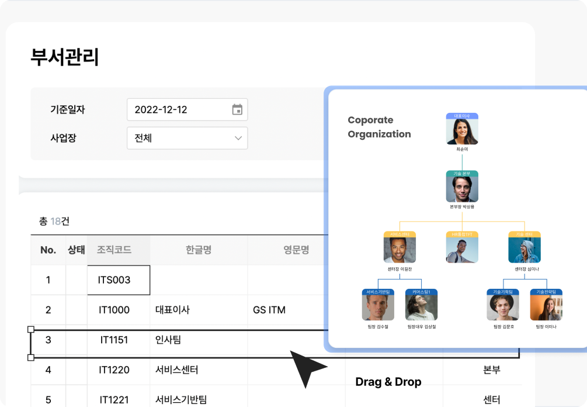Click the 기준일자 date field 2022-12-12
This screenshot has height=407, width=587.
pos(175,109)
